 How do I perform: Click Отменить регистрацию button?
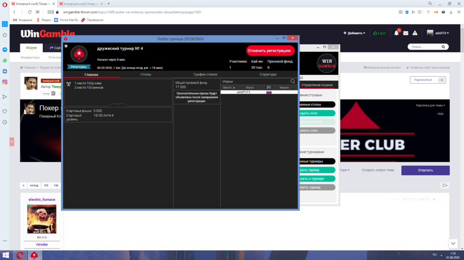click(270, 50)
